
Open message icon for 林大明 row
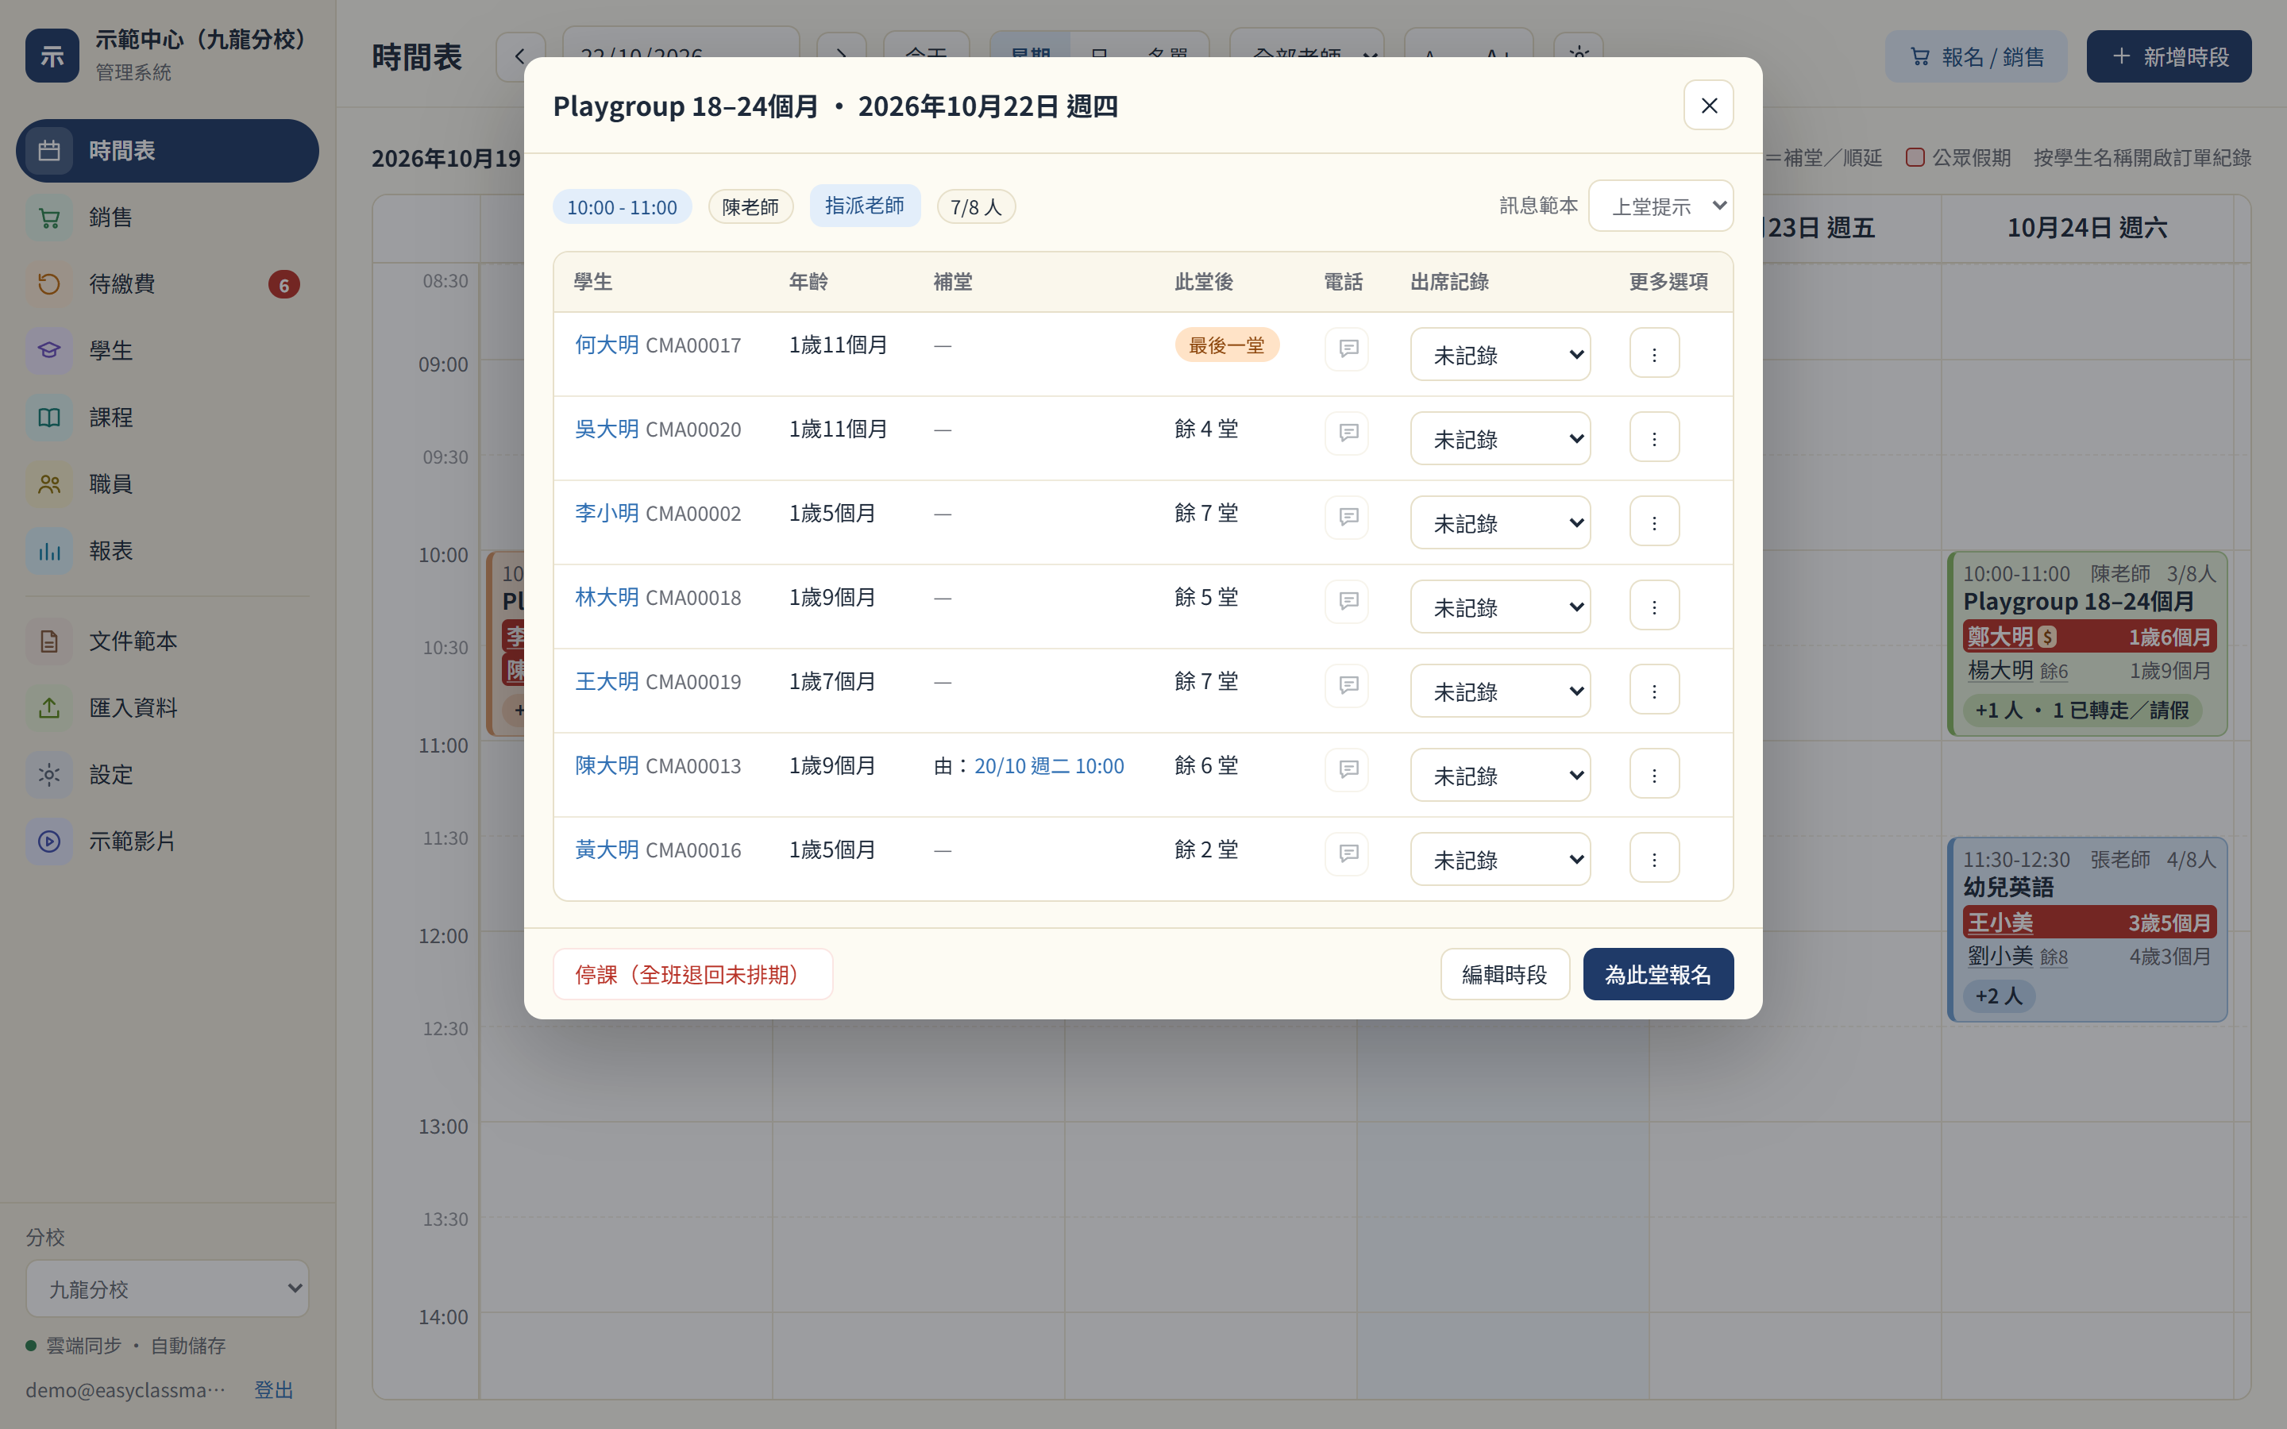pos(1347,602)
